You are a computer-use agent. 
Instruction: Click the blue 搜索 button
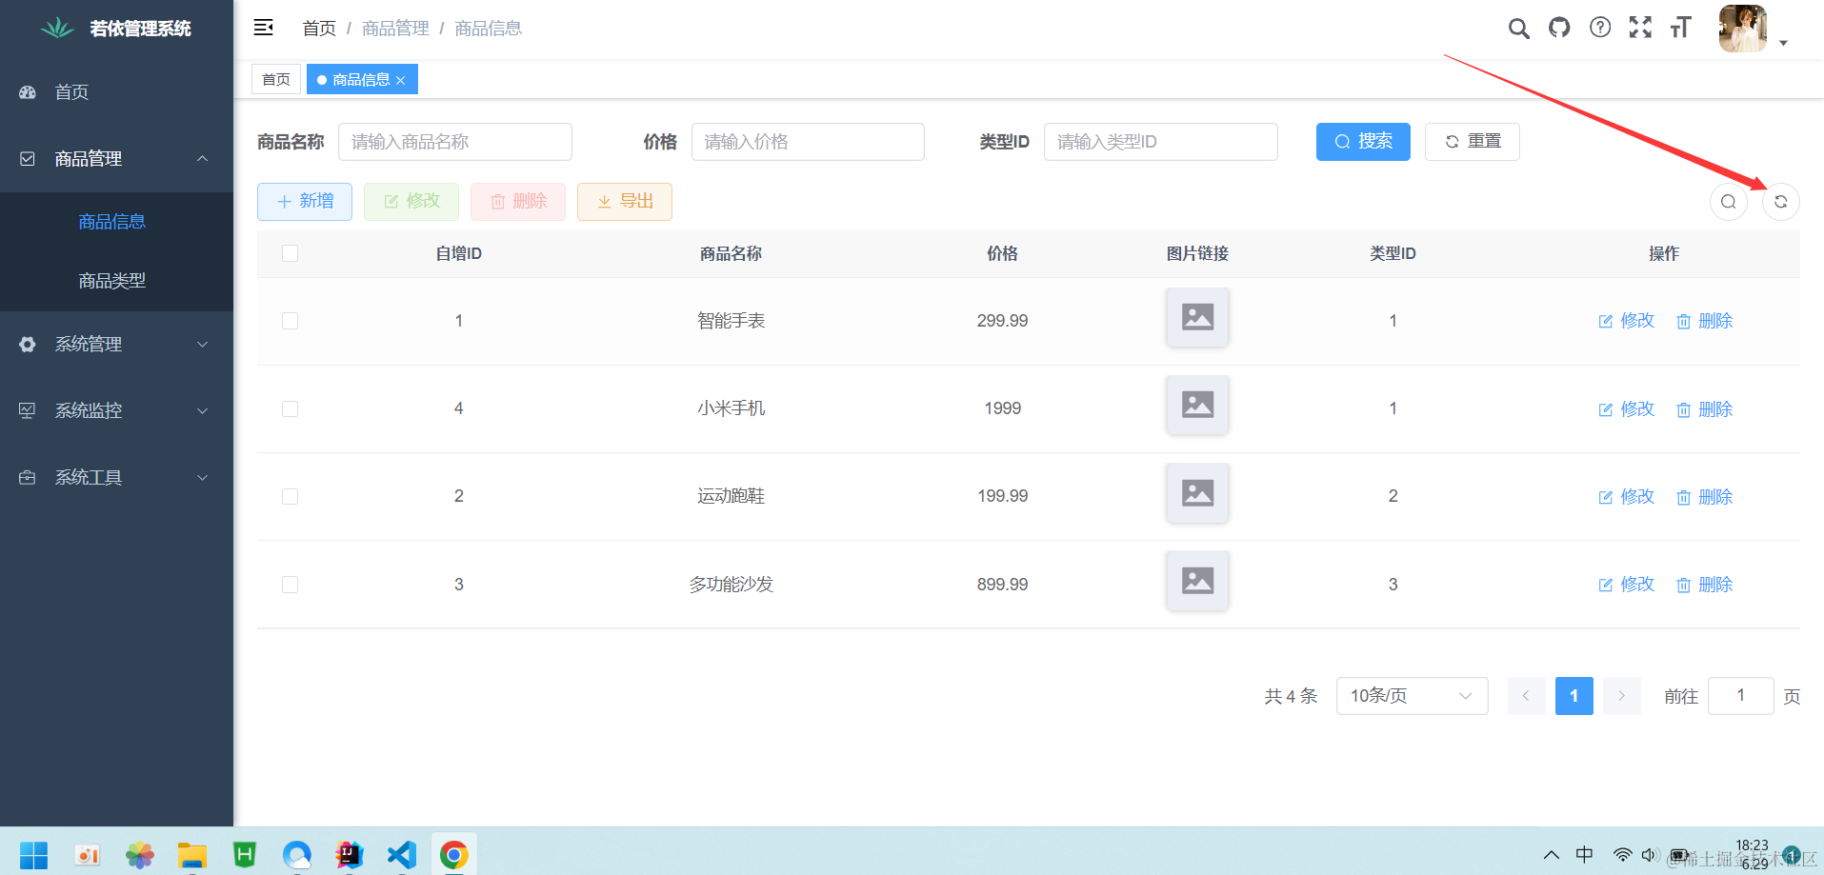click(x=1362, y=142)
